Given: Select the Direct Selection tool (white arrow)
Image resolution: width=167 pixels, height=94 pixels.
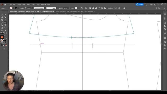Looking at the screenshot, I should pyautogui.click(x=5, y=15).
